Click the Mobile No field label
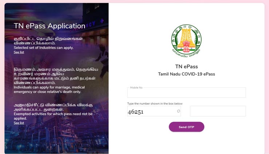269x154 pixels. [136, 88]
